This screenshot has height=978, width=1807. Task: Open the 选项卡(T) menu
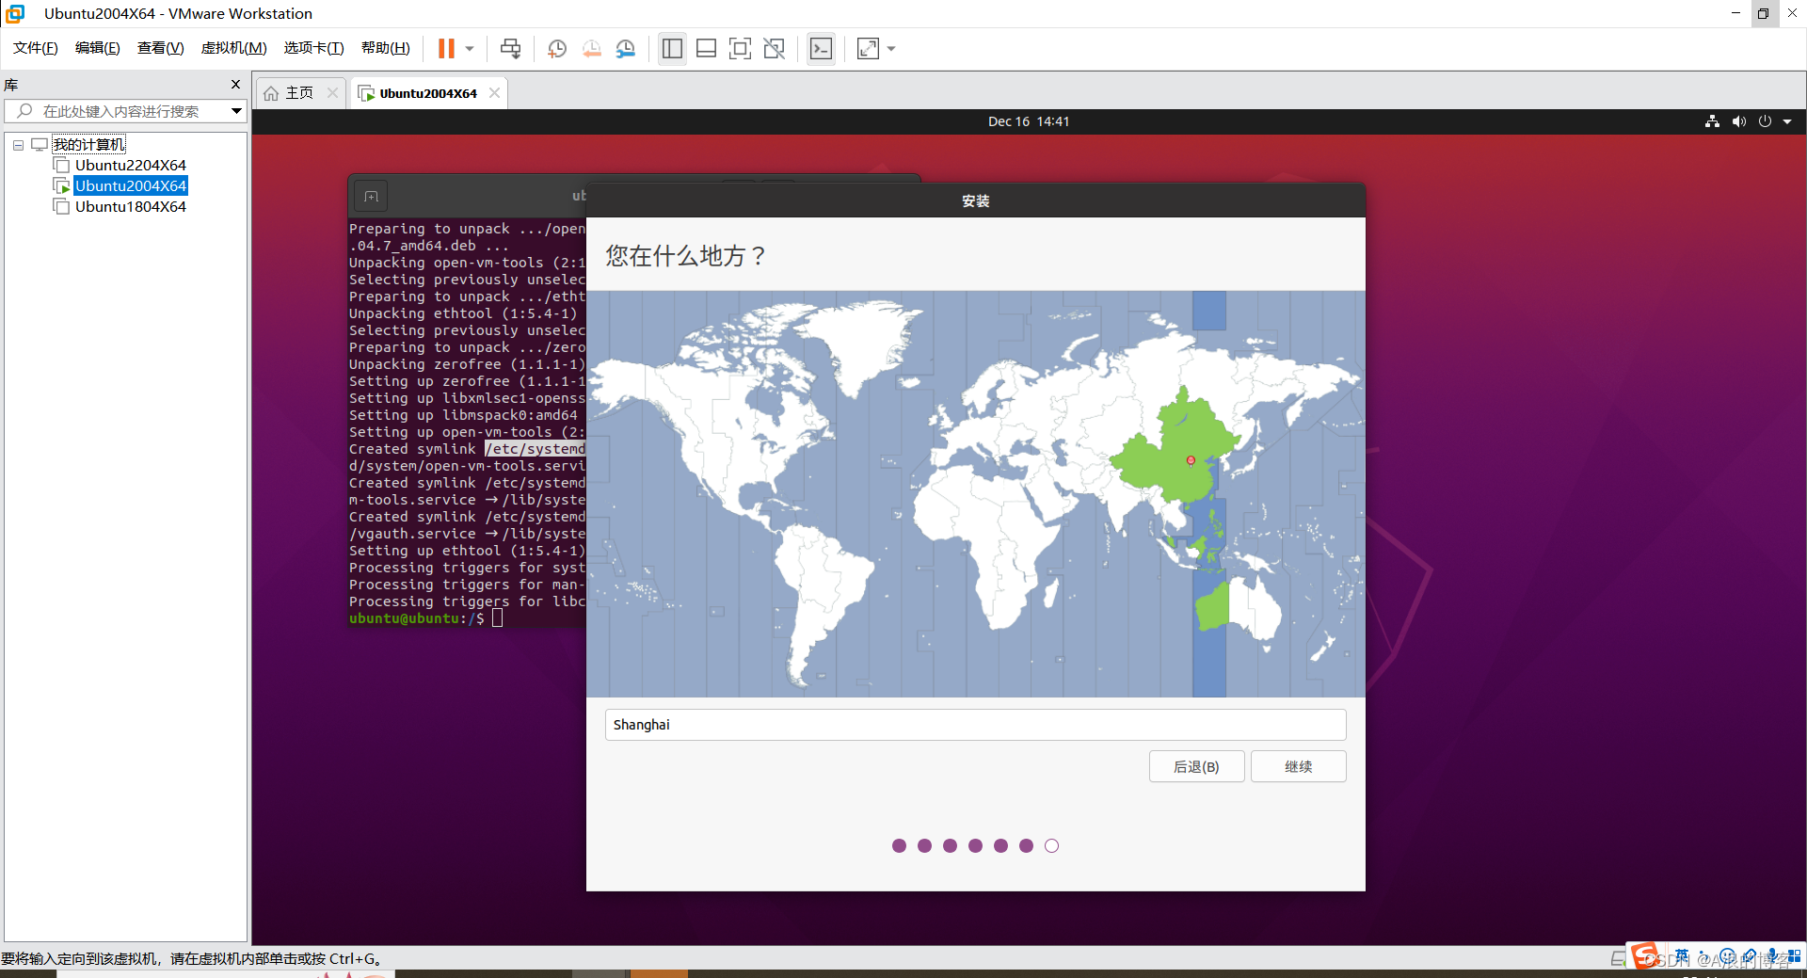[x=314, y=48]
